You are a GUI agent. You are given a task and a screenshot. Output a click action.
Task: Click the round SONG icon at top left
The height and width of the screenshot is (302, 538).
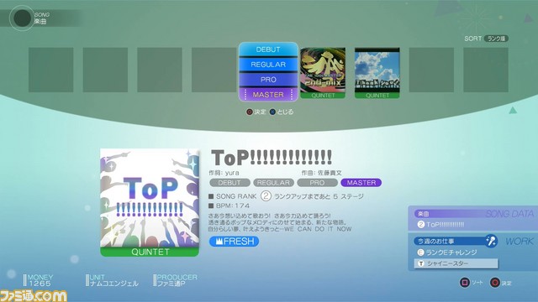pos(22,18)
